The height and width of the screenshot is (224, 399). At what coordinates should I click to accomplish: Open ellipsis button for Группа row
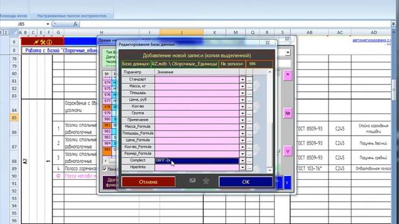coord(249,113)
